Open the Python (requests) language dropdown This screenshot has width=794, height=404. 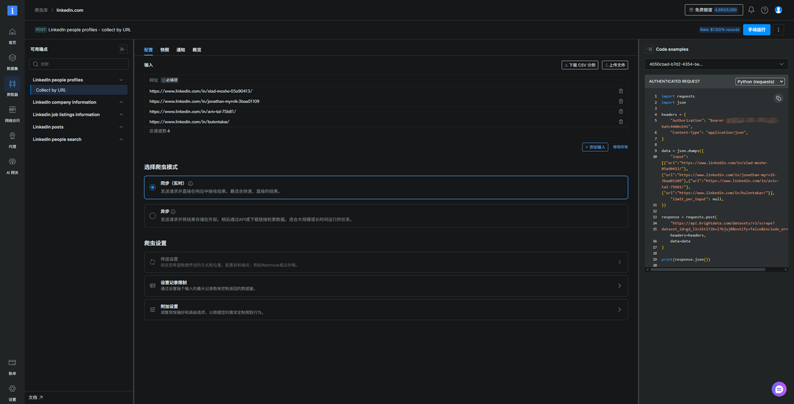point(760,81)
